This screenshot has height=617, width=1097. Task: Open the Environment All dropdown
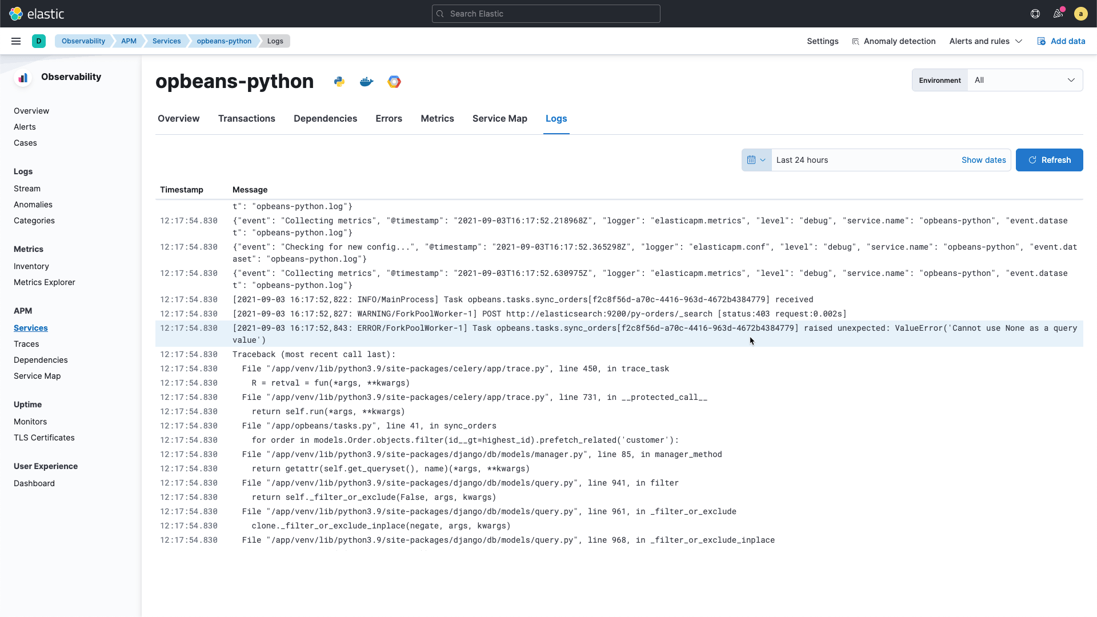(1025, 81)
